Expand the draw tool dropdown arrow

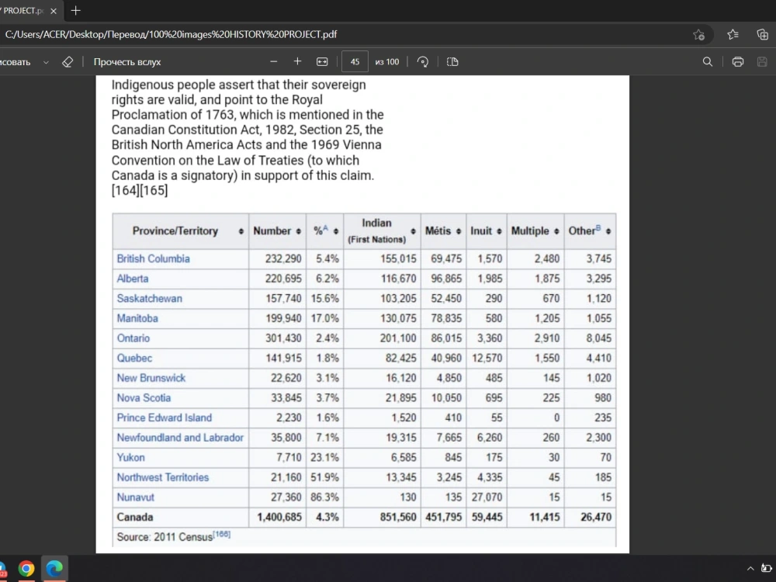click(x=46, y=62)
